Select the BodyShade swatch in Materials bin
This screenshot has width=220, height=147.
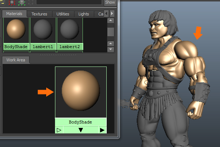tap(16, 29)
